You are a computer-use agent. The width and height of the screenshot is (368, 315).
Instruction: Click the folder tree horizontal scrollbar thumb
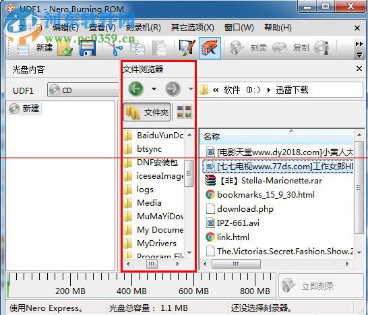pyautogui.click(x=152, y=264)
